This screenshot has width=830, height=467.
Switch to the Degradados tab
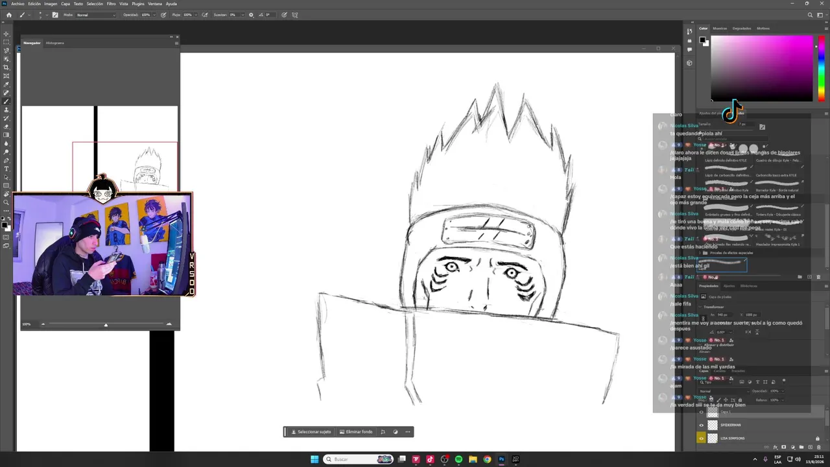click(x=741, y=29)
